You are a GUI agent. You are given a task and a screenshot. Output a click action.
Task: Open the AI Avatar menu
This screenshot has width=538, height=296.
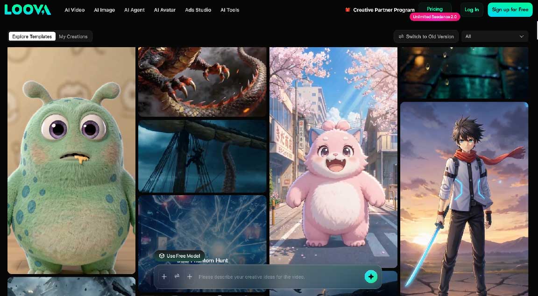pos(165,10)
